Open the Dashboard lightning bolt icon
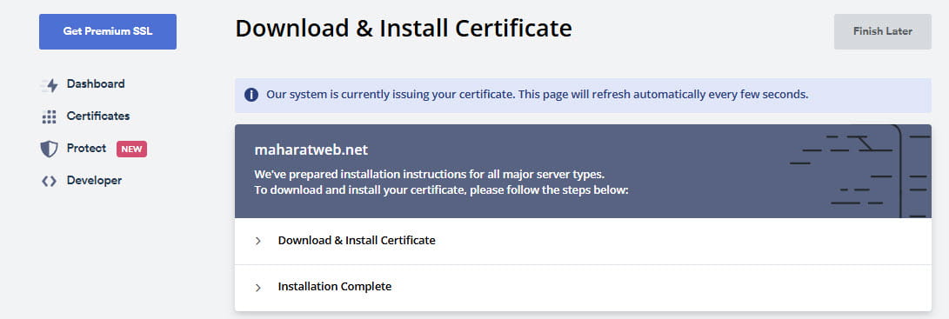Viewport: 949px width, 319px height. click(50, 85)
